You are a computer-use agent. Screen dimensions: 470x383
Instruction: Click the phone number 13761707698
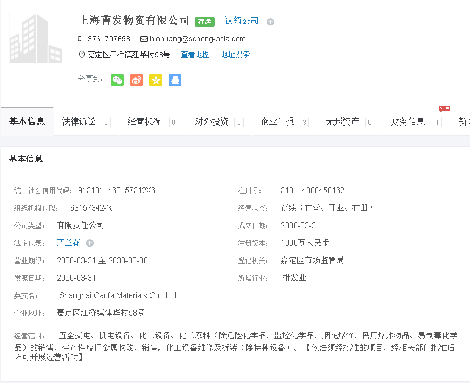(107, 39)
